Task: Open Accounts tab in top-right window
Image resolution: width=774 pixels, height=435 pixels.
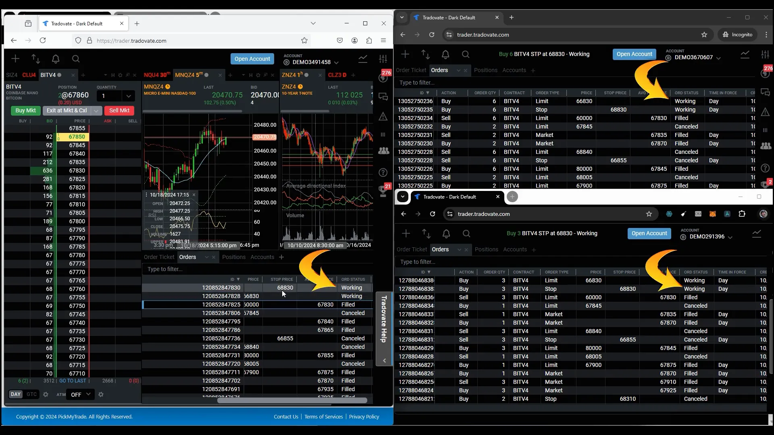Action: click(x=514, y=70)
